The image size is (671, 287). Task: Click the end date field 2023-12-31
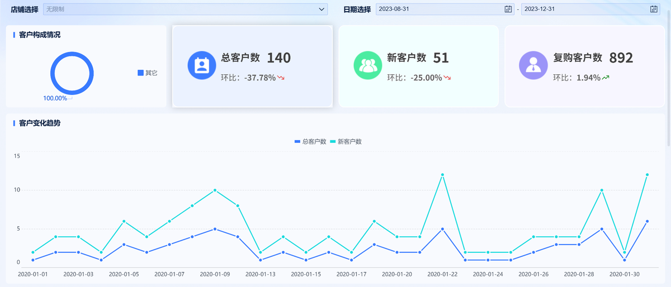(590, 9)
